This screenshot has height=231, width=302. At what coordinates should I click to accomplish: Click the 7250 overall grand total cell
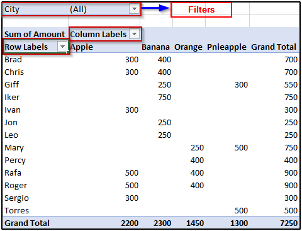point(289,223)
